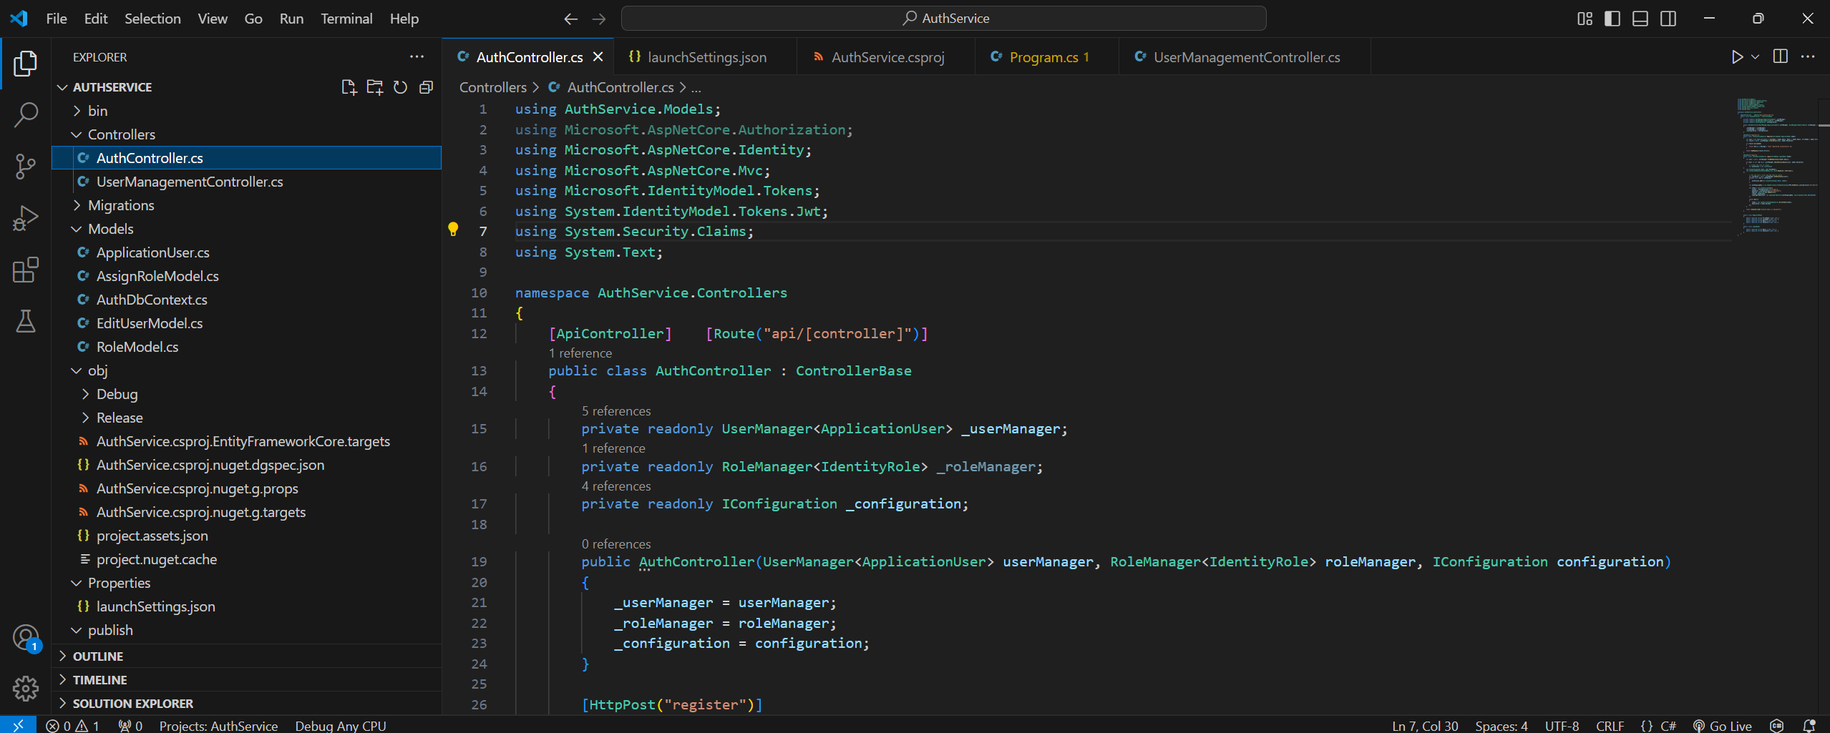Open the Testing flask view
1830x733 pixels.
[25, 321]
